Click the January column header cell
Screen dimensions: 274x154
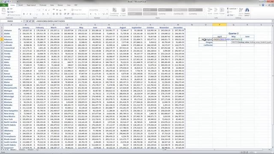click(26, 27)
